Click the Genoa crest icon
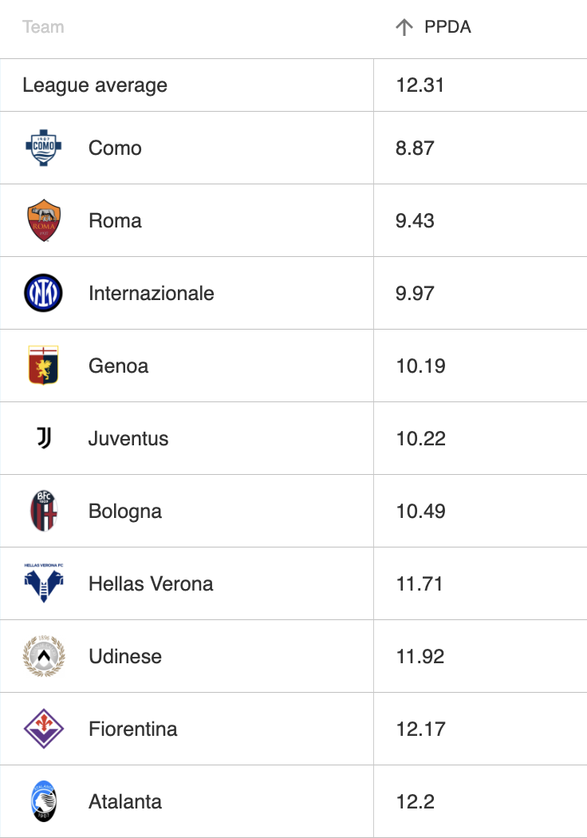Viewport: 587px width, 838px height. (x=43, y=366)
